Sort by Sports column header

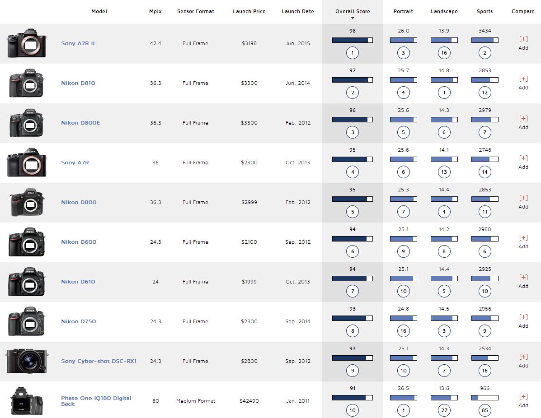(485, 11)
